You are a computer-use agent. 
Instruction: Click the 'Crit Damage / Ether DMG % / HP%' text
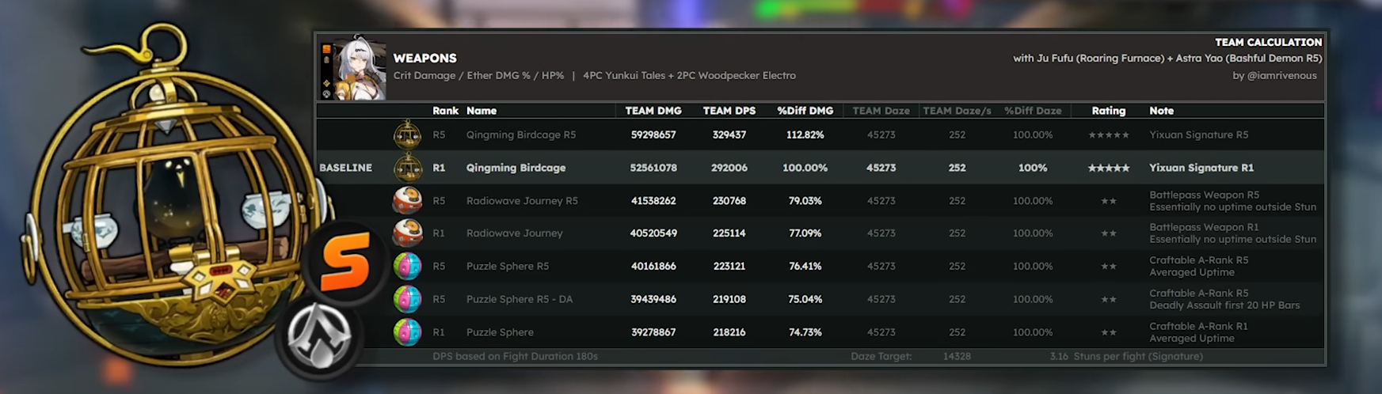(x=478, y=76)
